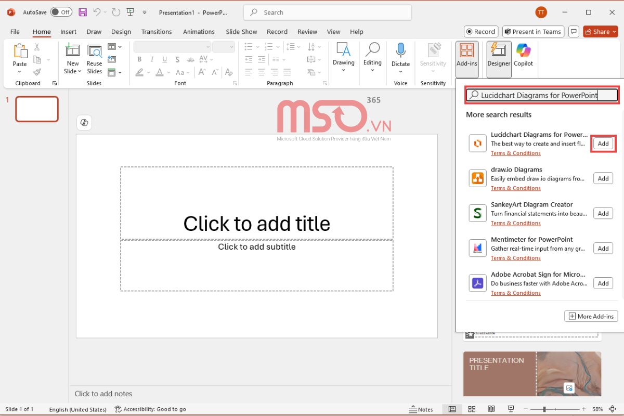Open the font name combo box

pyautogui.click(x=172, y=47)
